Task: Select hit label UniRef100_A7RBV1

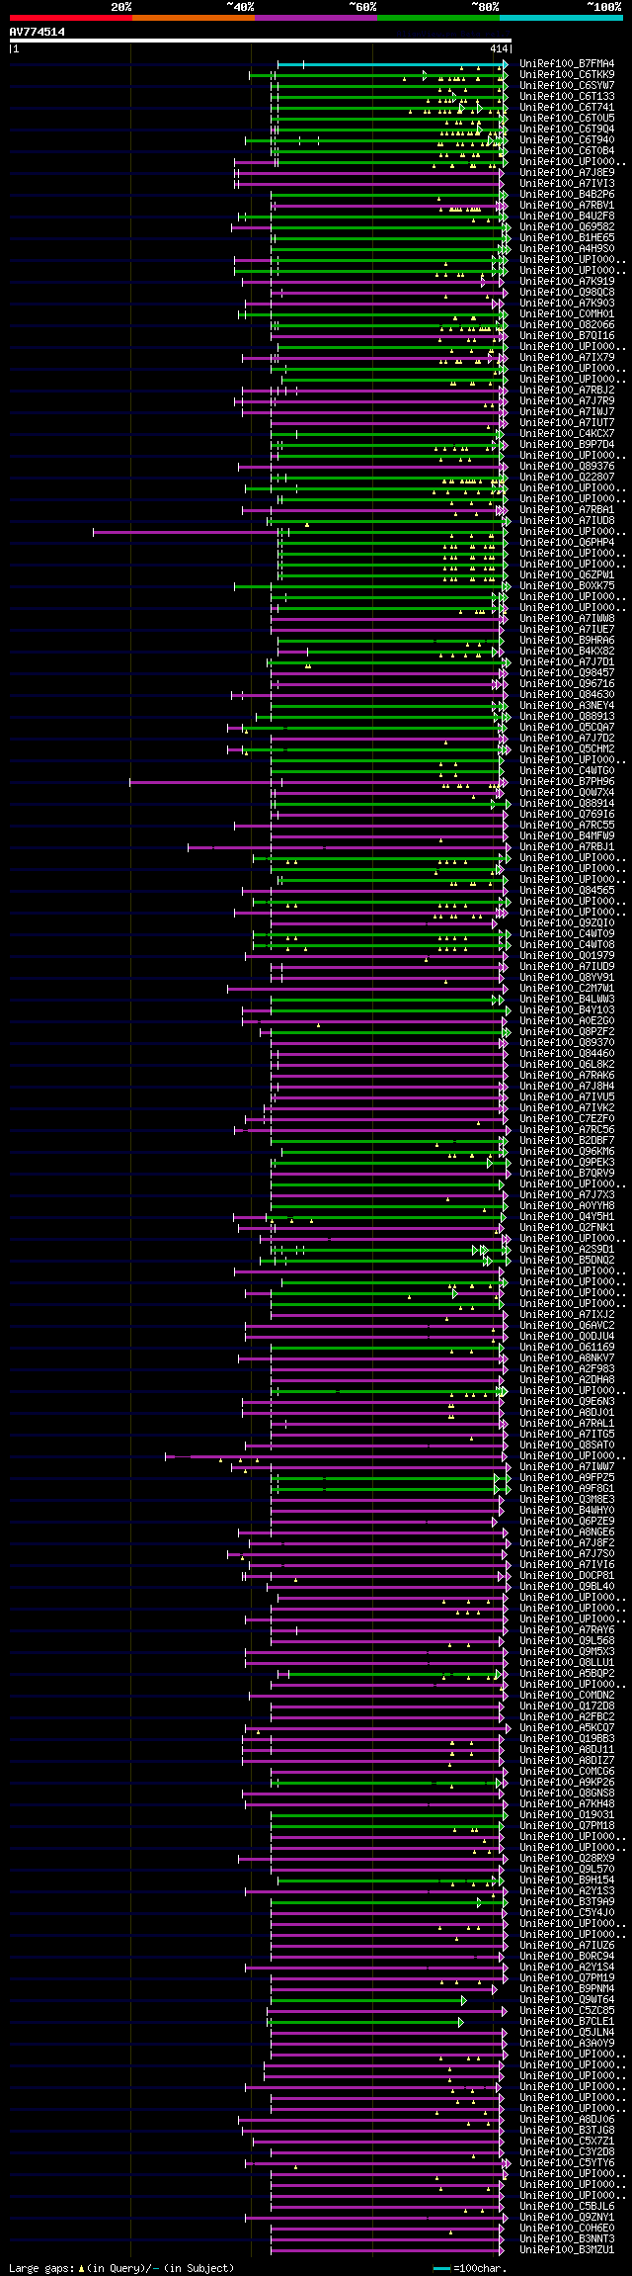Action: pos(567,206)
